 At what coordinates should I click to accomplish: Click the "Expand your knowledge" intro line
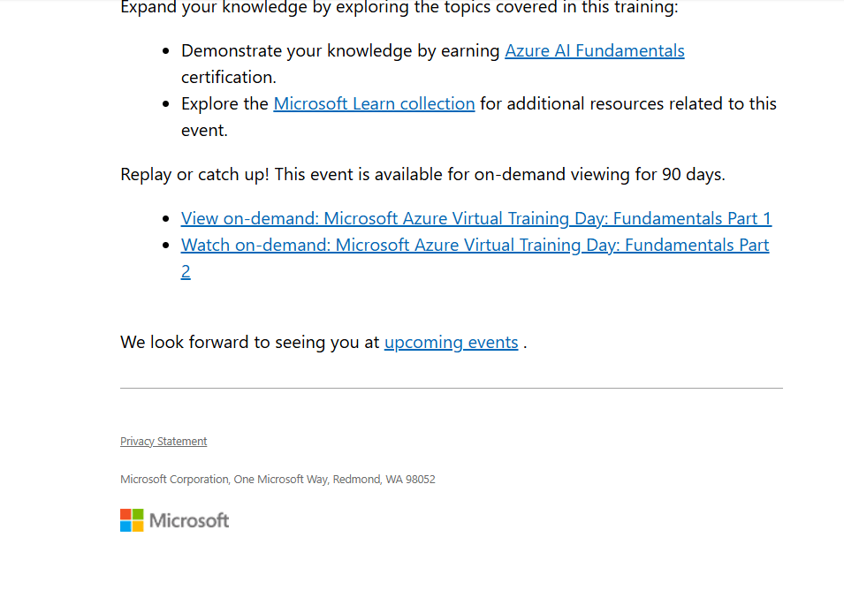pos(399,8)
